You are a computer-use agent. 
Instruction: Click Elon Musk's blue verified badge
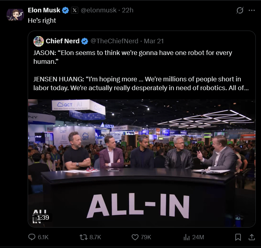[65, 10]
